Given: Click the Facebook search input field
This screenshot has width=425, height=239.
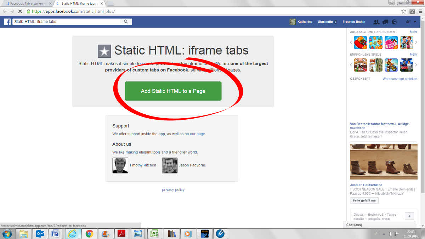Looking at the screenshot, I should pos(67,22).
